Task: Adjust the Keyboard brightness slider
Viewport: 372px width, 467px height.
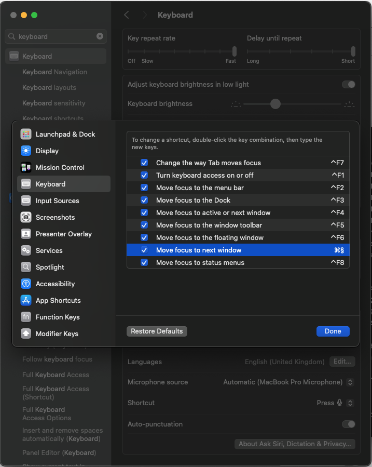Action: pos(274,104)
